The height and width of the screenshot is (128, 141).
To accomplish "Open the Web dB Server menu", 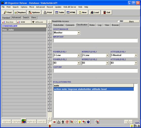I will tap(70, 7).
